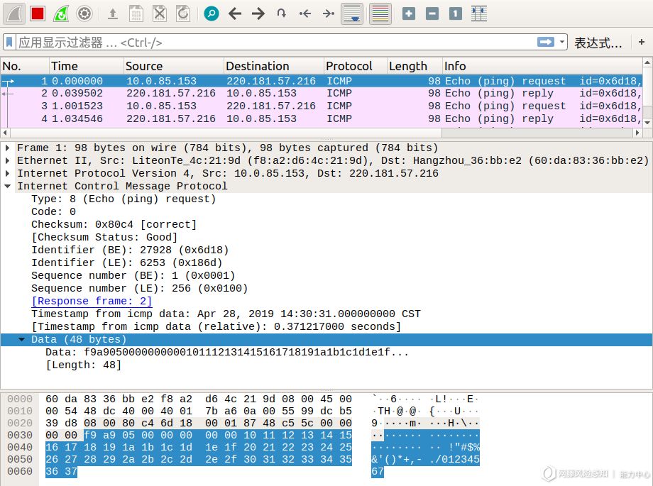The height and width of the screenshot is (486, 653).
Task: Expand Internet Protocol Version 4 node
Action: 8,173
